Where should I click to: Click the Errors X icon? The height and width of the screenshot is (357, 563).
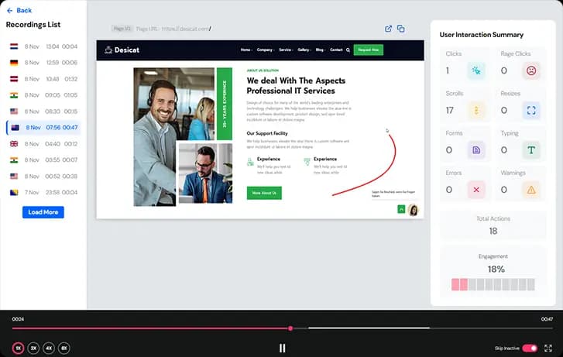point(476,190)
